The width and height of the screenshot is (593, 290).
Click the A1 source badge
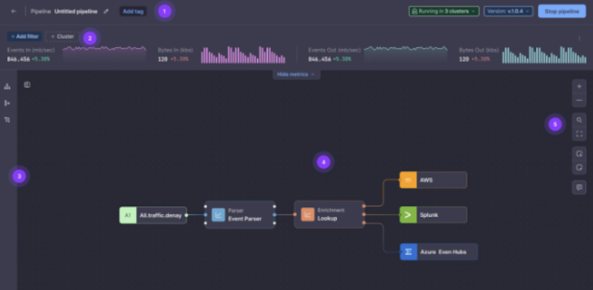point(128,215)
